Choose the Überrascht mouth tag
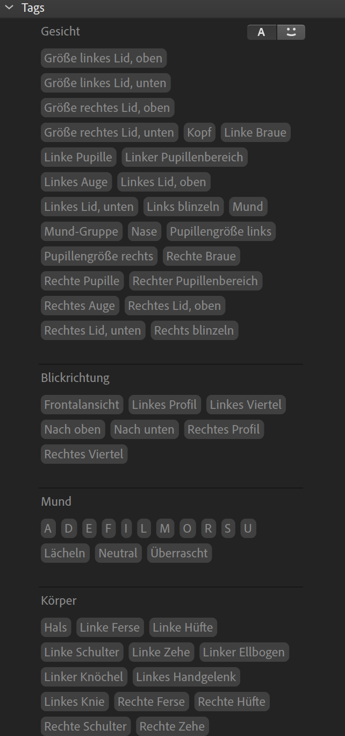Screen dimensions: 345x736 tap(179, 553)
